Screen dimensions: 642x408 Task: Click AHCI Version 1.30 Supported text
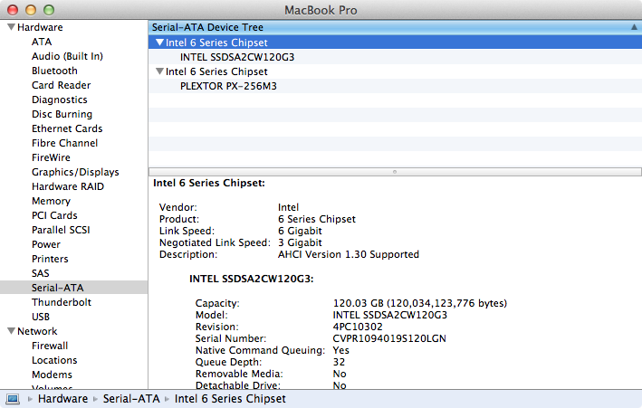[x=348, y=254]
